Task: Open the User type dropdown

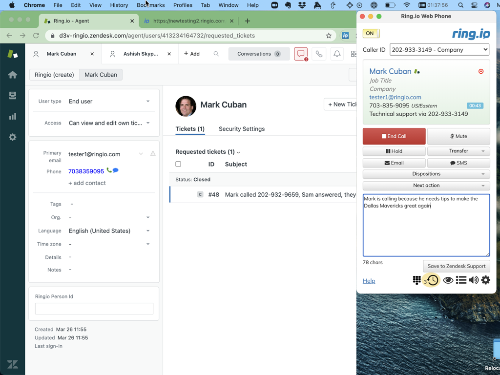Action: tap(109, 102)
